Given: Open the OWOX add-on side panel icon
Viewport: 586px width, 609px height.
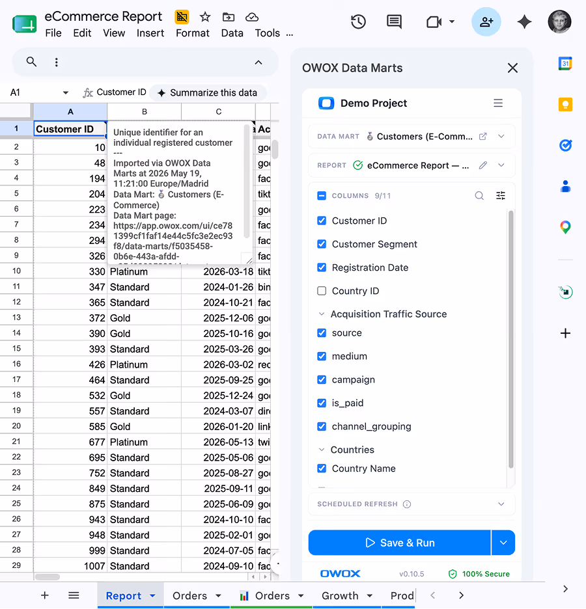Looking at the screenshot, I should [x=565, y=291].
